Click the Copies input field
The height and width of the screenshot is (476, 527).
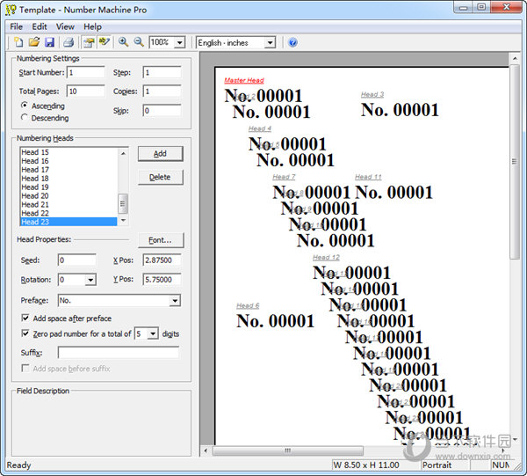tap(162, 92)
